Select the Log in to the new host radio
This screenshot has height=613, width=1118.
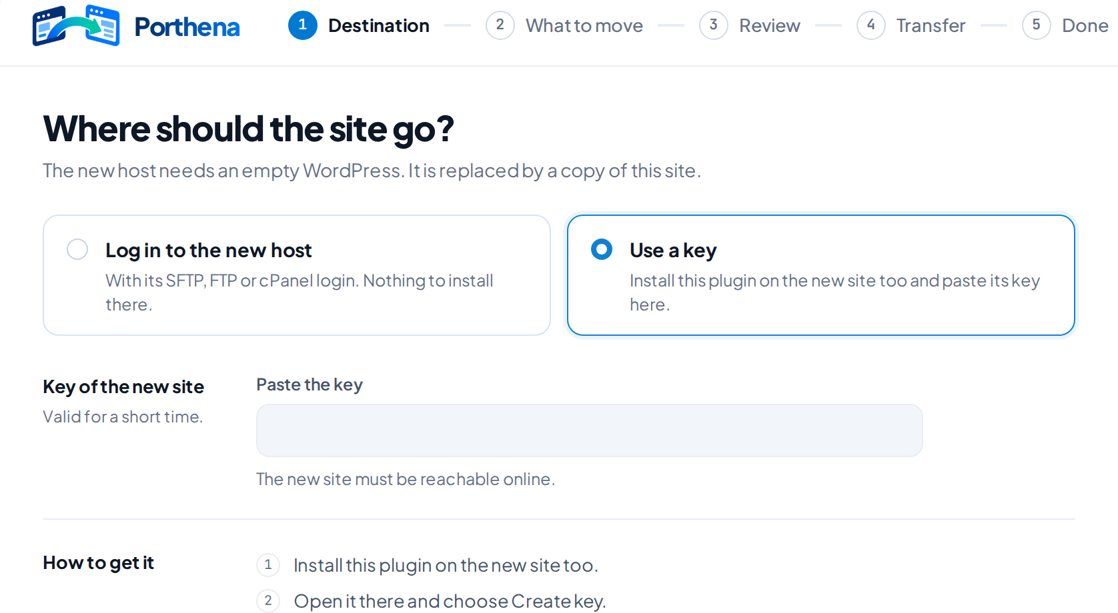[77, 249]
